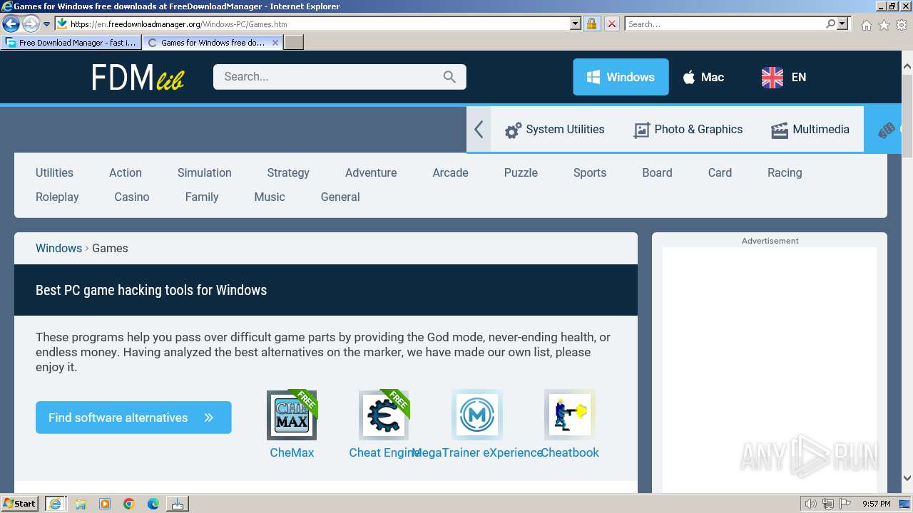
Task: Click the browser Home icon
Action: pos(866,25)
